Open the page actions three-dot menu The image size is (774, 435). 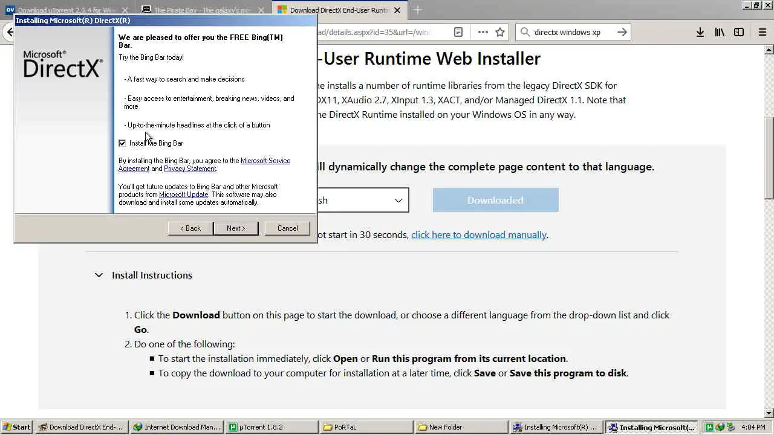[x=483, y=32]
